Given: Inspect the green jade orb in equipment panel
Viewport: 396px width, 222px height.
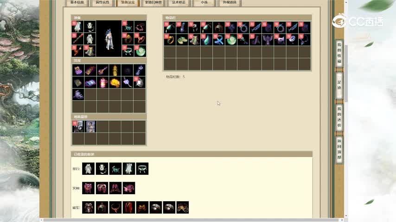Looking at the screenshot, I should (x=140, y=51).
